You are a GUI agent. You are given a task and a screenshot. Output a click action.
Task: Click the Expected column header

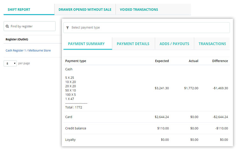click(162, 61)
